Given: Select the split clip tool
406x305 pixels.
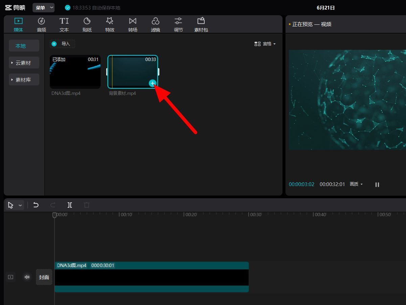Looking at the screenshot, I should point(70,205).
